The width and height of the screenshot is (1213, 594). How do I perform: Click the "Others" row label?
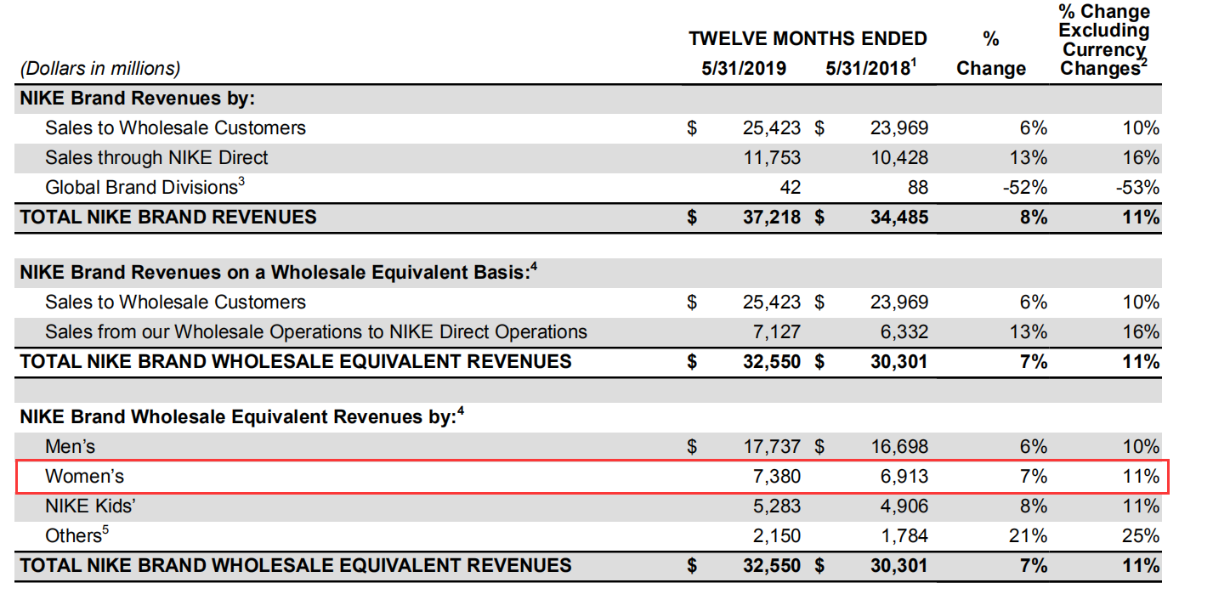click(78, 535)
